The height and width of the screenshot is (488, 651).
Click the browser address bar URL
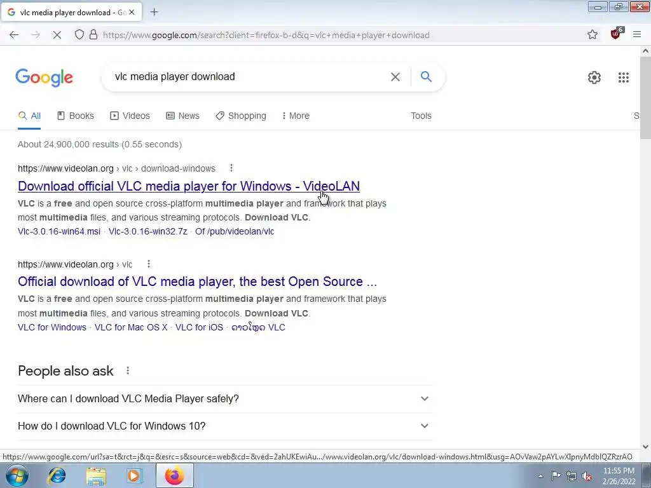click(x=266, y=36)
